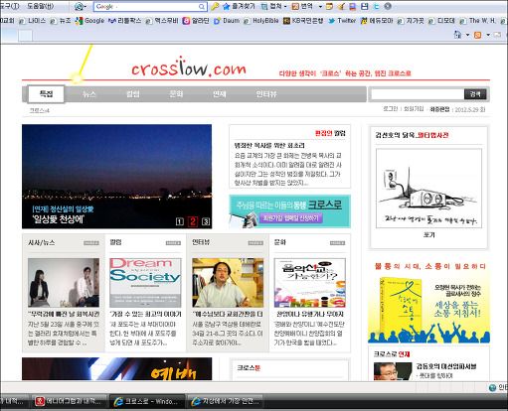Image resolution: width=508 pixels, height=411 pixels.
Task: Select the 칼럼 navigation tab
Action: [x=133, y=94]
